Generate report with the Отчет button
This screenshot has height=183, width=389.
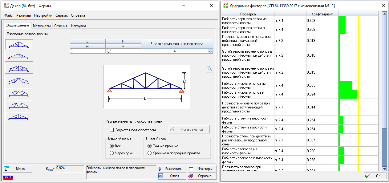tap(172, 176)
